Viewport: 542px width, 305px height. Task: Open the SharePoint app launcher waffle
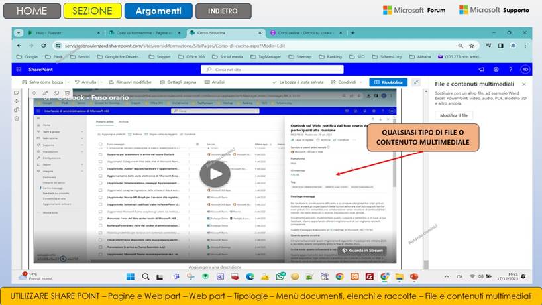coord(19,69)
